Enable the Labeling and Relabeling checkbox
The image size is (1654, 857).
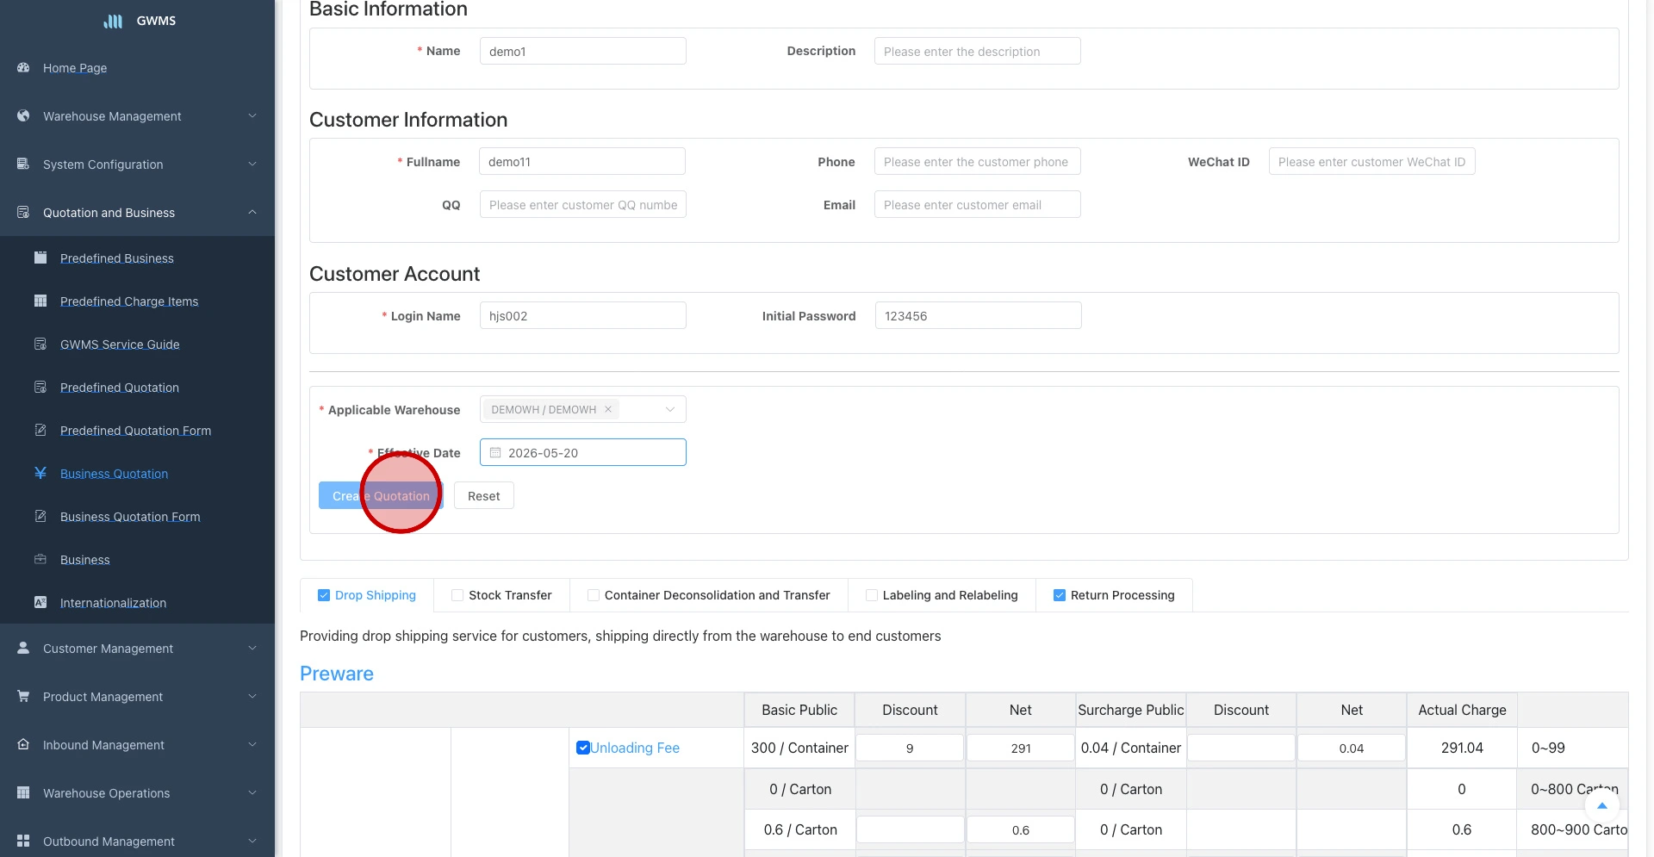872,595
